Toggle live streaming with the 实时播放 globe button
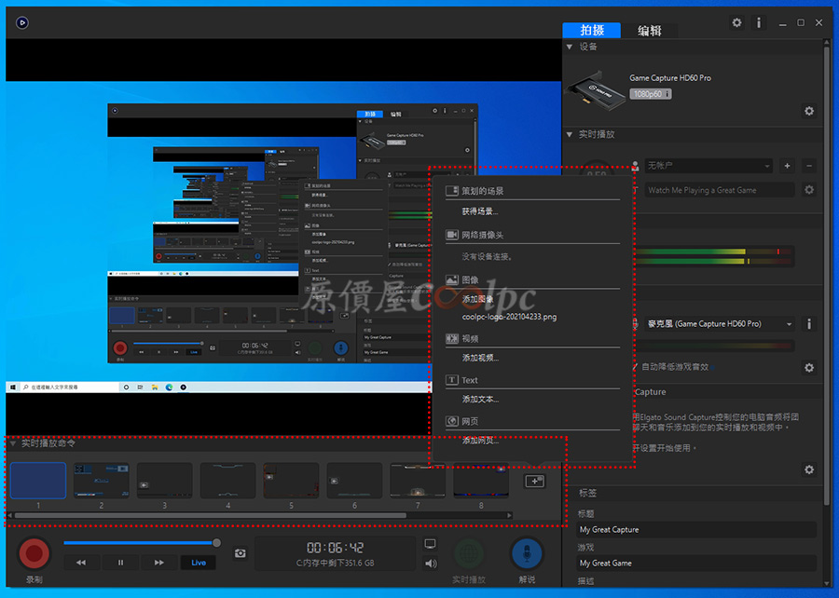The height and width of the screenshot is (598, 839). coord(469,553)
